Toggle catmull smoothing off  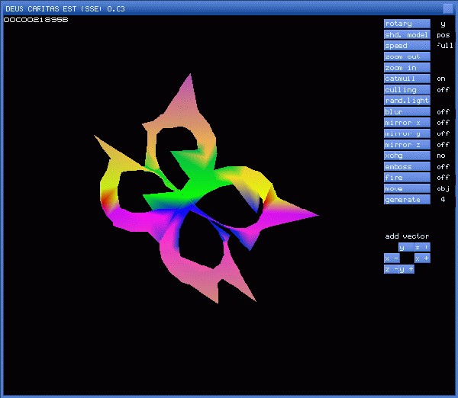pos(407,79)
